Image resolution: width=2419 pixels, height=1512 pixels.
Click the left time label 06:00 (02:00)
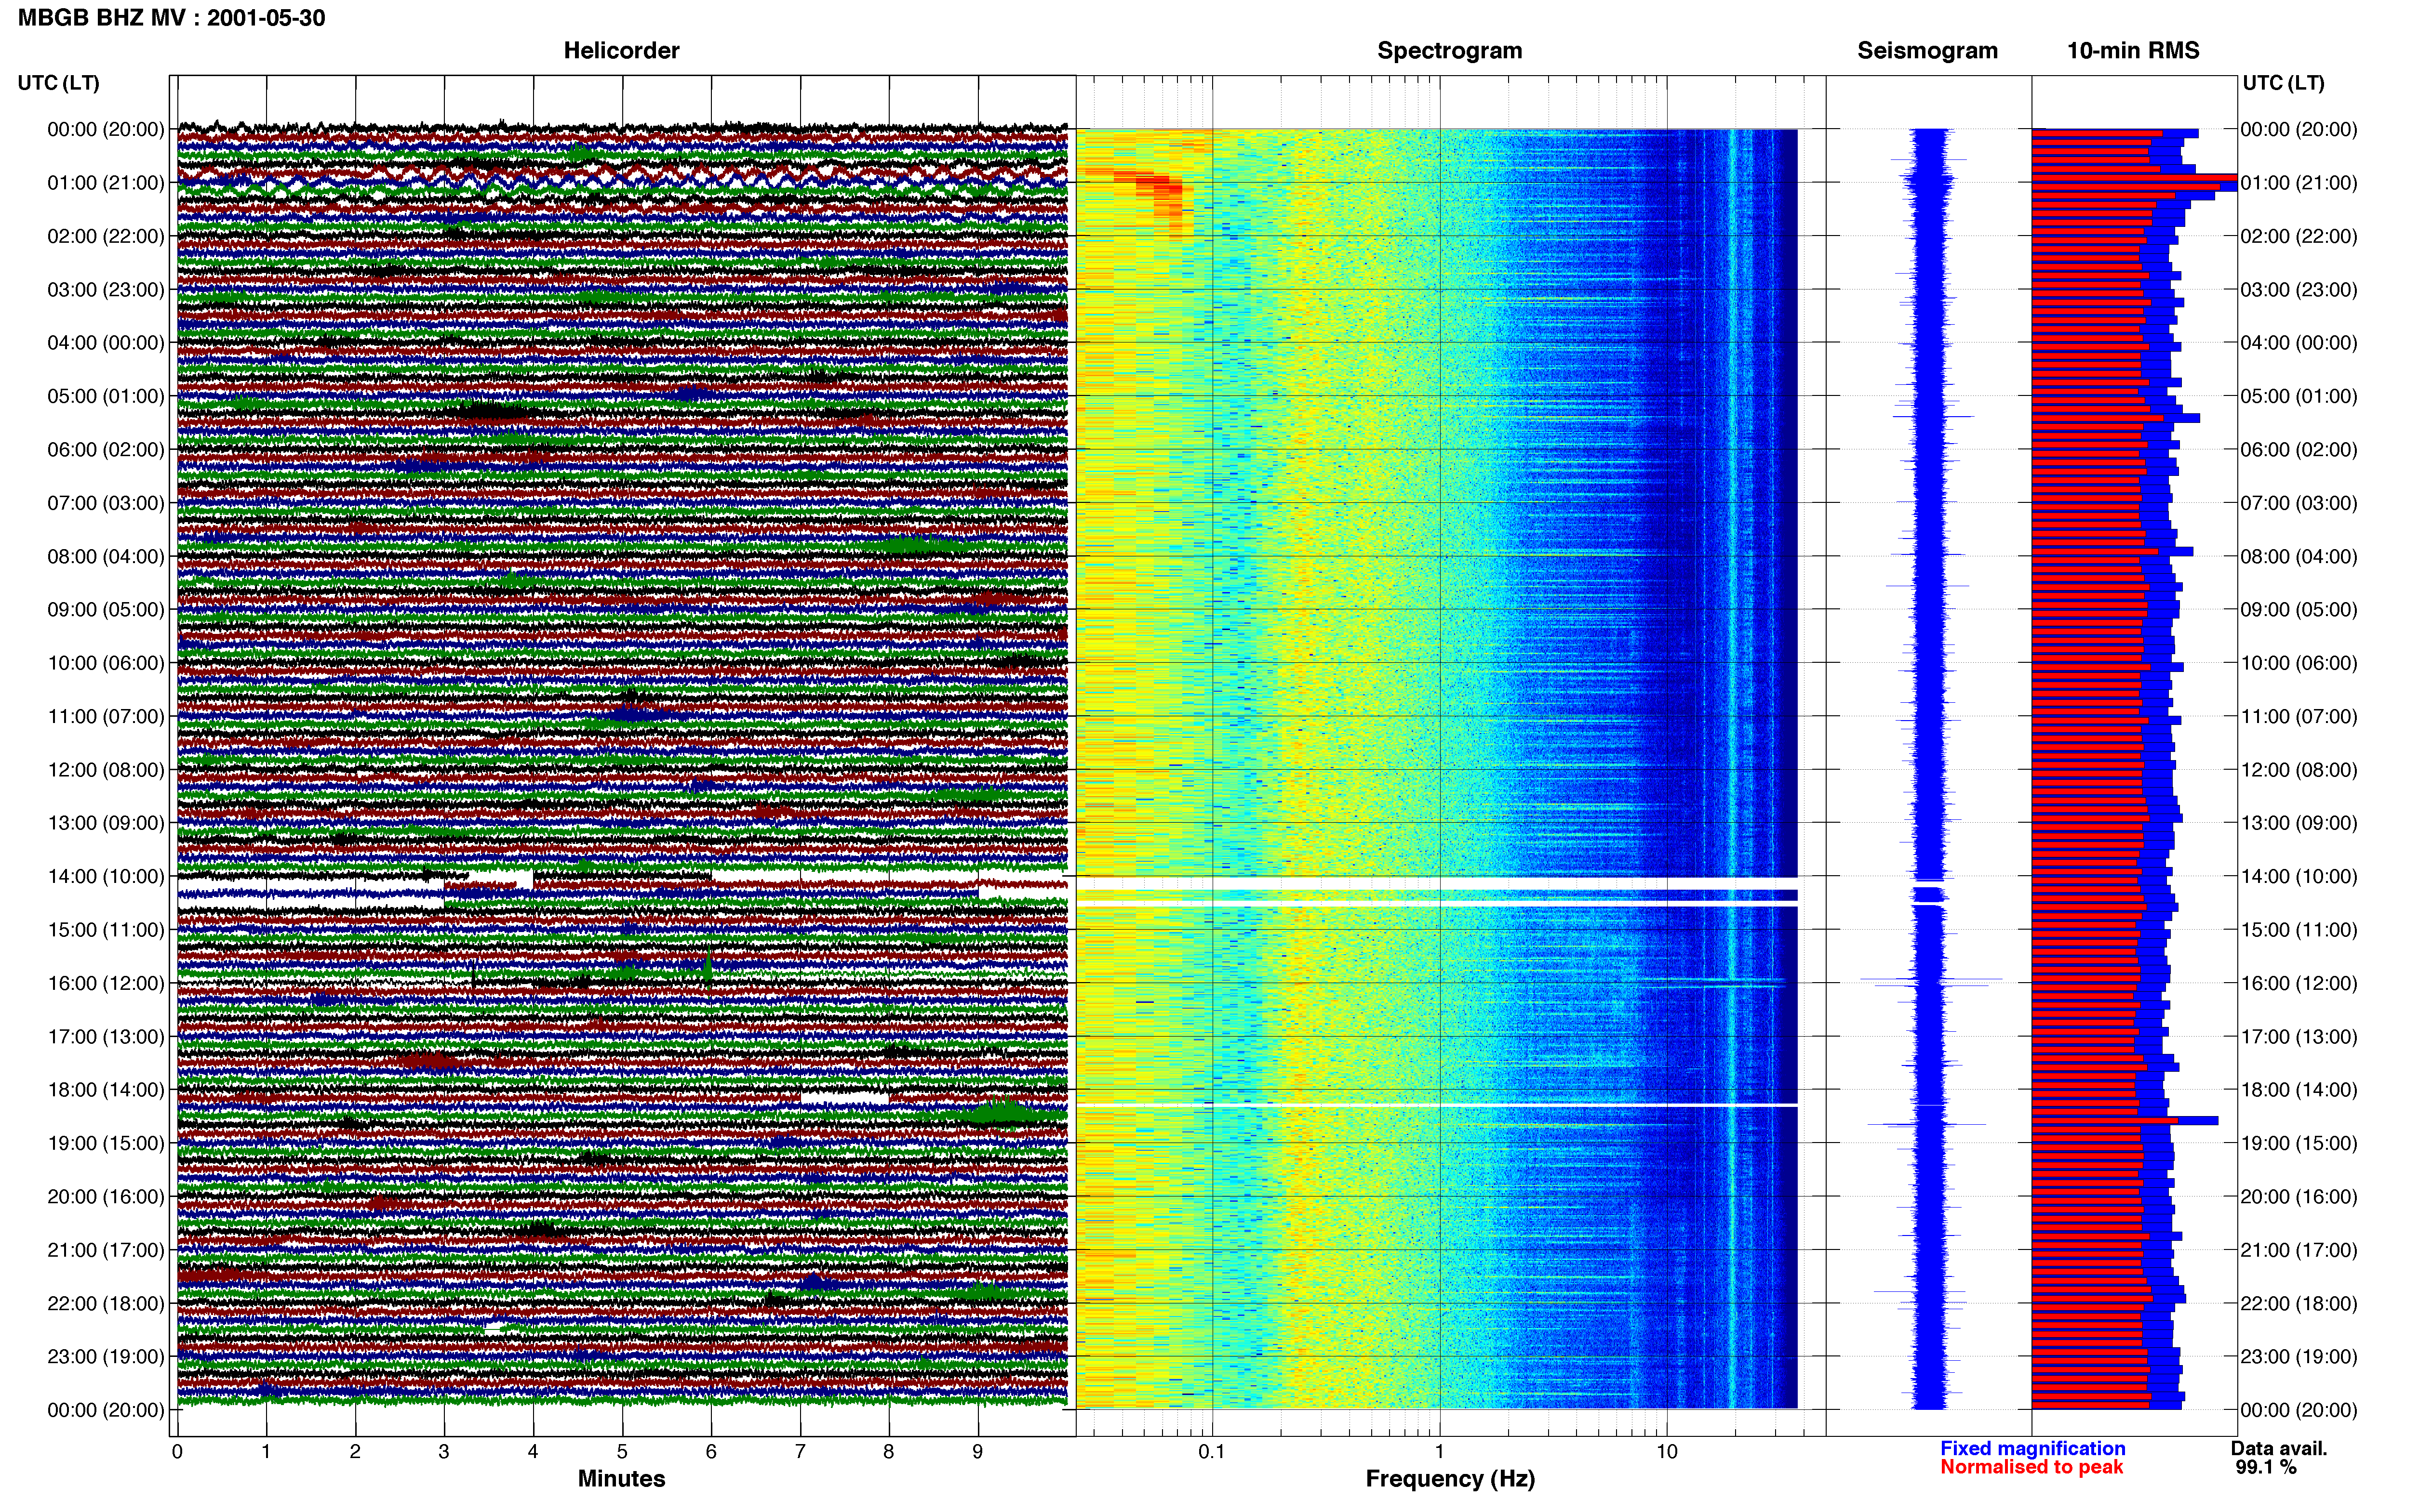pyautogui.click(x=106, y=450)
